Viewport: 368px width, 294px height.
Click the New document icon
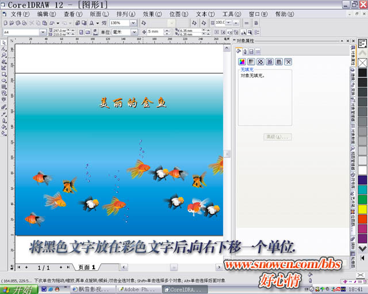click(x=5, y=23)
